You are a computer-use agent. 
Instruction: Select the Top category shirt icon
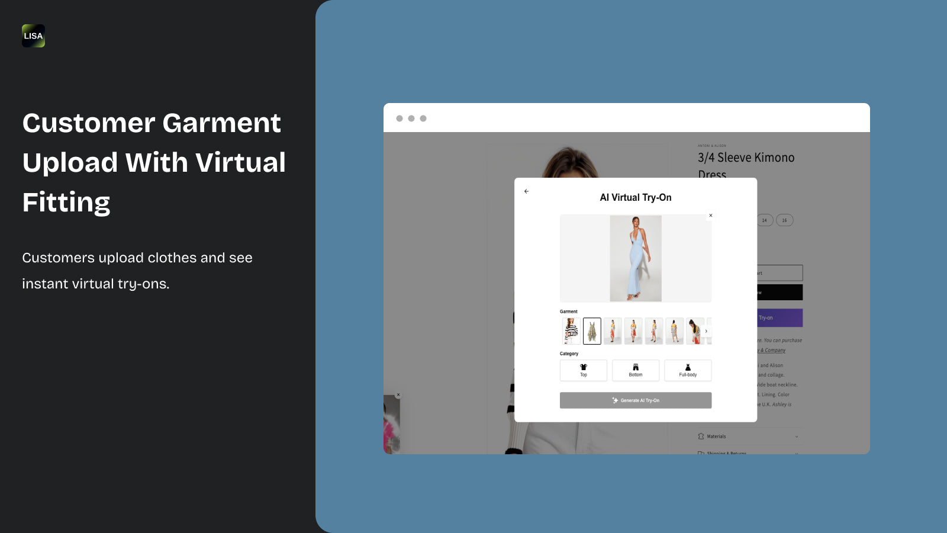click(x=584, y=366)
